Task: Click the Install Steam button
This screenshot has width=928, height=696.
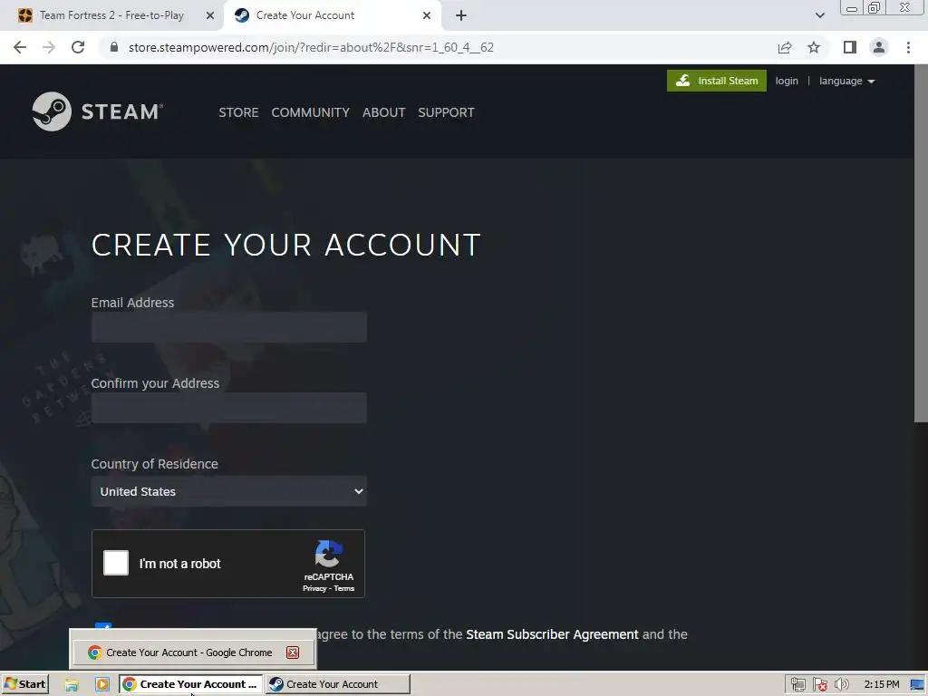Action: (x=716, y=81)
